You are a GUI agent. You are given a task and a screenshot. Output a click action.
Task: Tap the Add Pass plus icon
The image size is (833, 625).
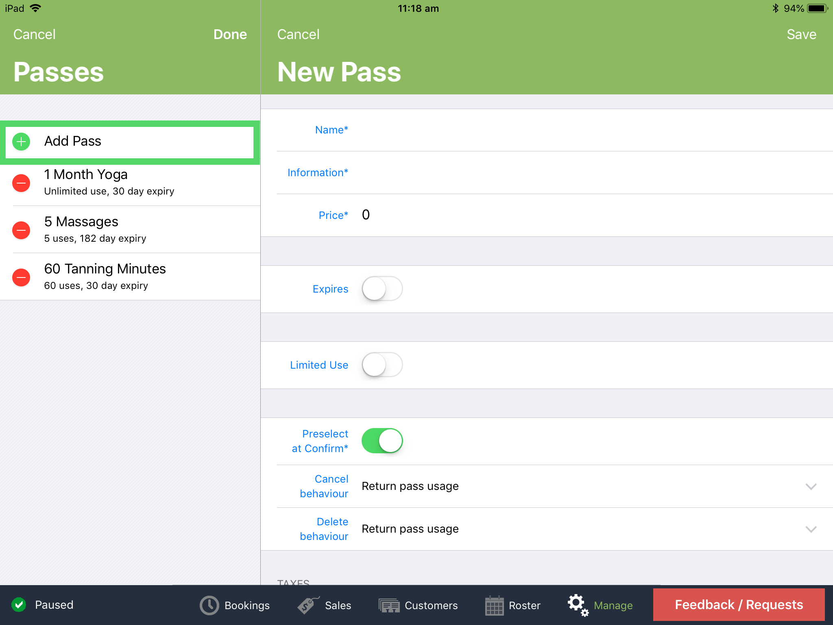click(21, 142)
